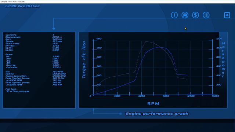This screenshot has width=235, height=132.
Task: Click the kg/HP value 0.698
Action: pyautogui.click(x=56, y=48)
